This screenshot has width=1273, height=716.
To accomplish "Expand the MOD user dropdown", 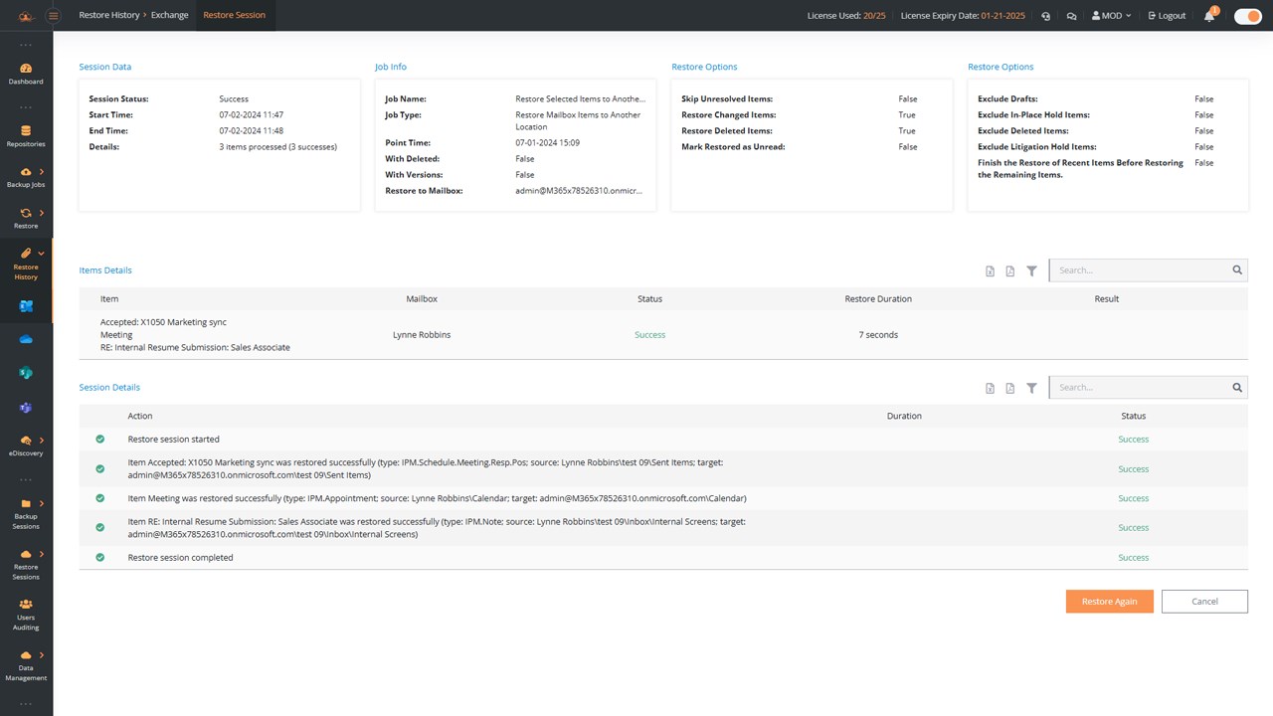I will [x=1111, y=16].
